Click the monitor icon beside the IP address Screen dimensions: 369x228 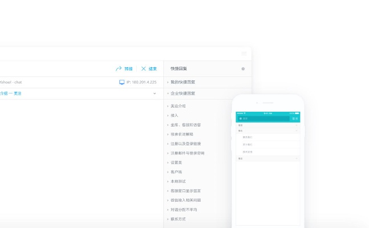(x=121, y=82)
